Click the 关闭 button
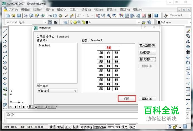Image resolution: width=193 pixels, height=131 pixels. click(127, 99)
